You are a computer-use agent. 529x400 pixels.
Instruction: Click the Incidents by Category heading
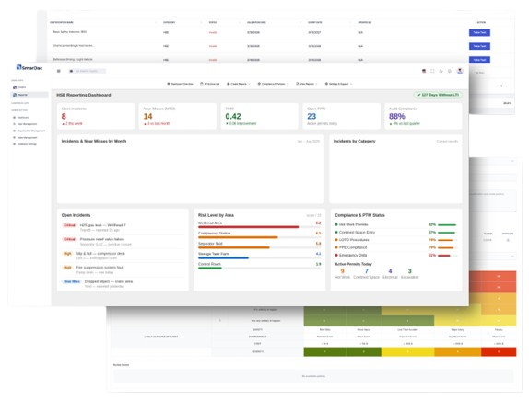click(x=354, y=141)
